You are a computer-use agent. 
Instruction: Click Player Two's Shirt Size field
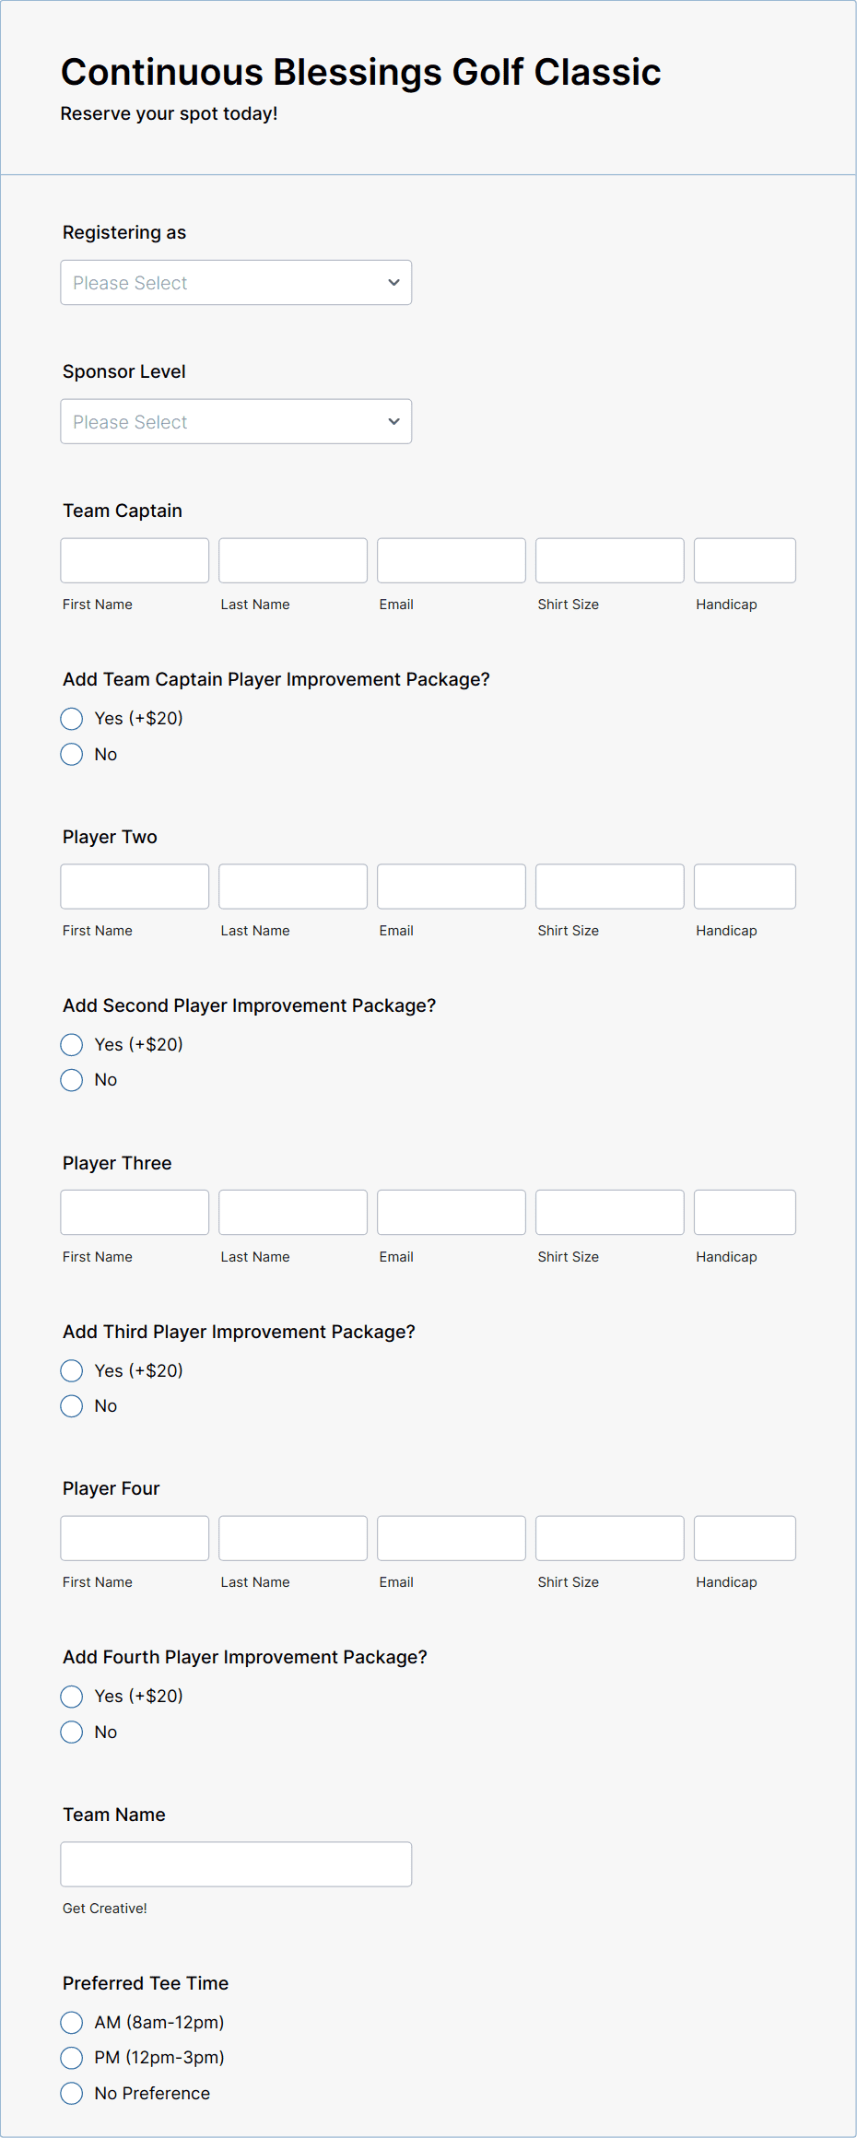(609, 886)
